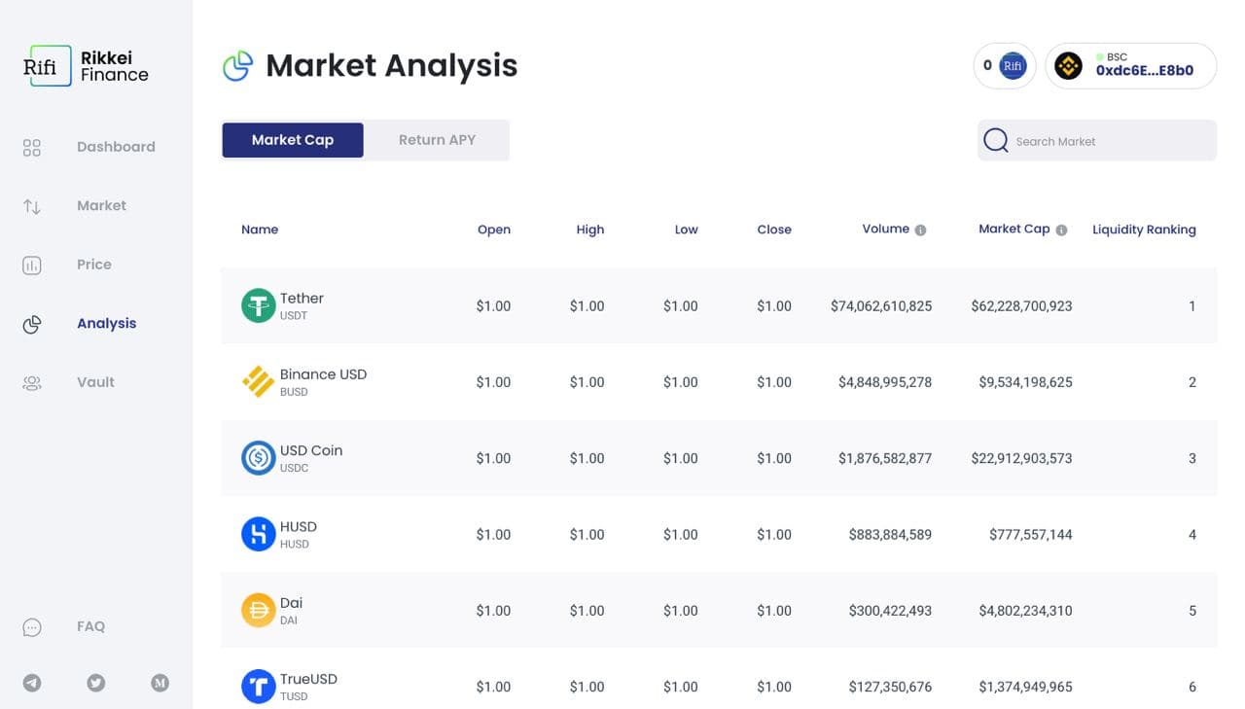Click HUSD volume $883,884,589
This screenshot has height=709, width=1245.
coord(890,534)
